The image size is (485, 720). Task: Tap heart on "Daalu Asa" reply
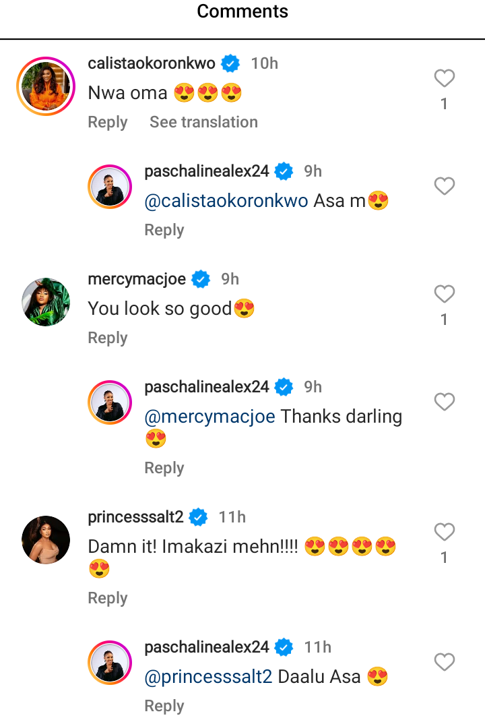click(444, 662)
